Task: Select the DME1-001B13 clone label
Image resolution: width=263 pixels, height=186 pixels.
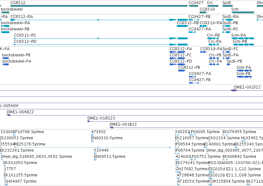Action: pos(123,124)
